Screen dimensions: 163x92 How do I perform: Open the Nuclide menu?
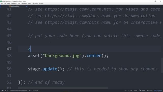pyautogui.click(x=41, y=4)
